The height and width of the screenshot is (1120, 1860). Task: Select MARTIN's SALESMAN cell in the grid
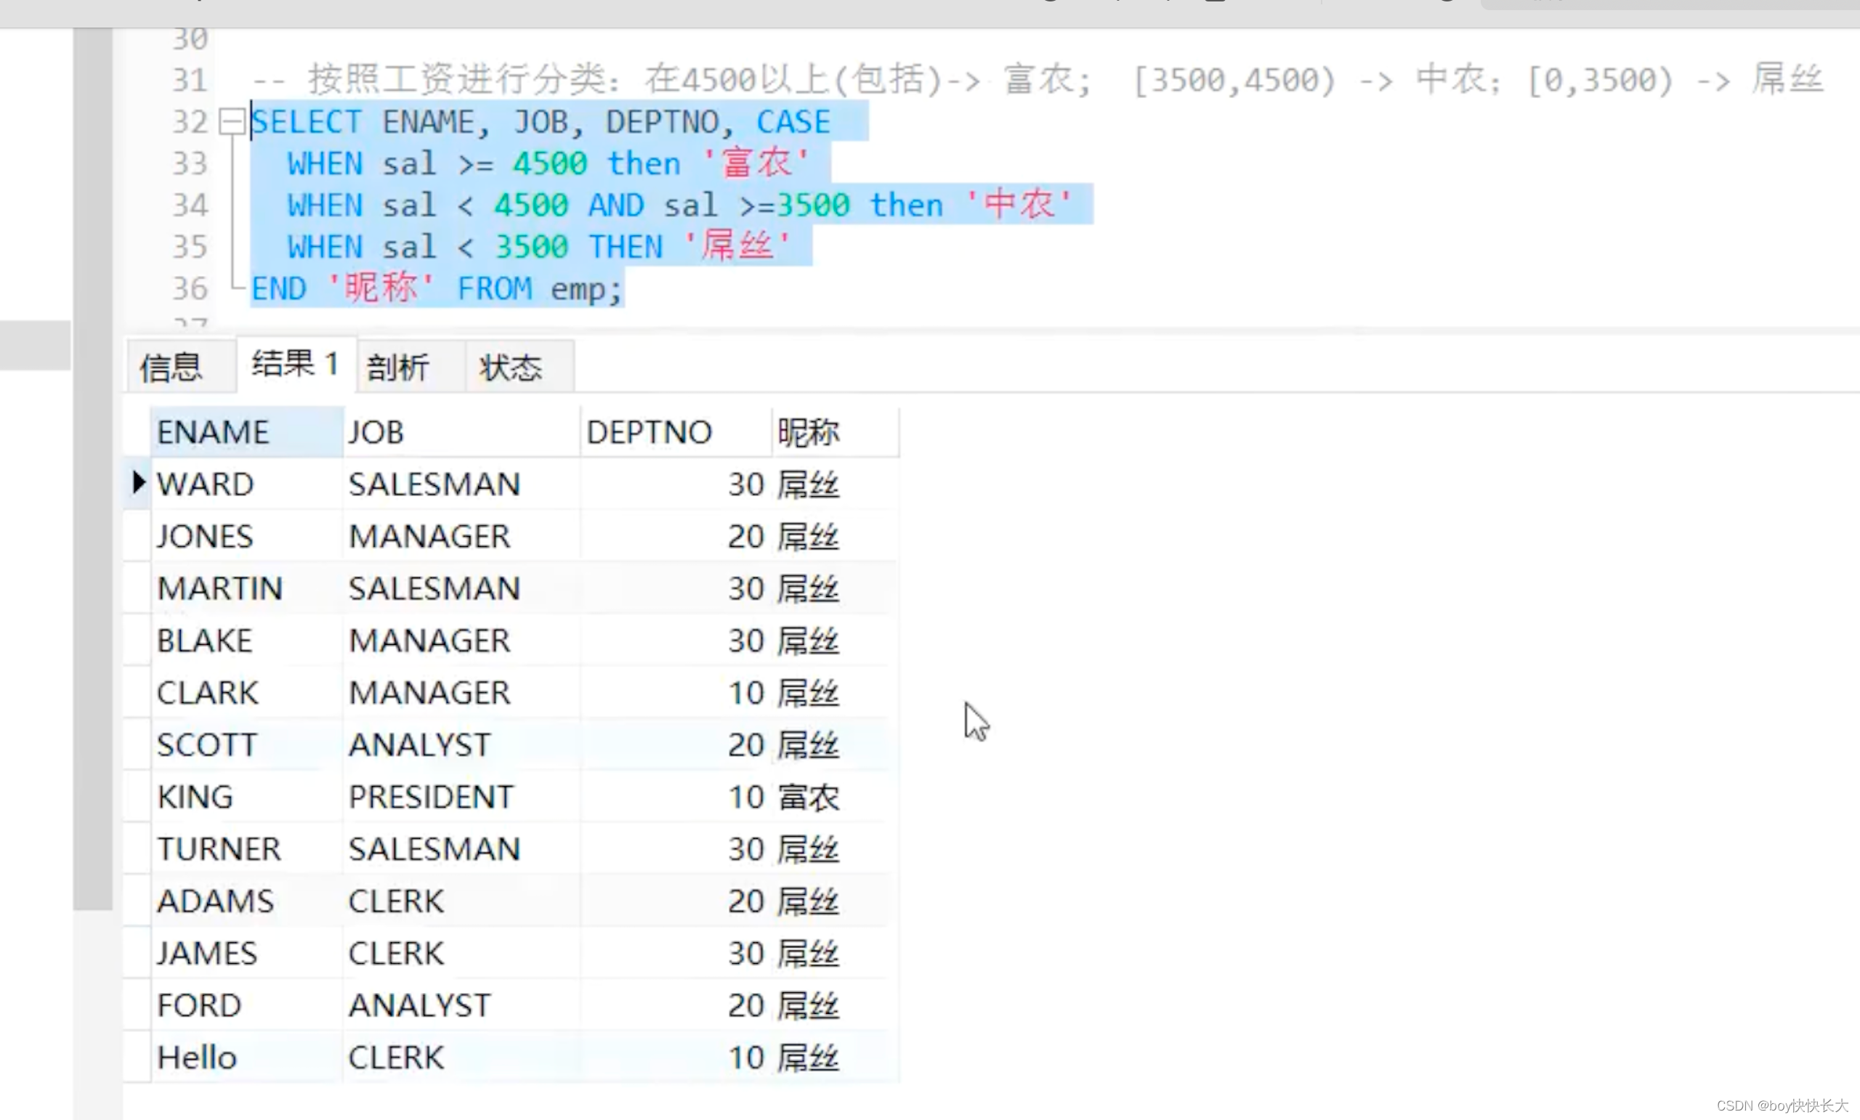point(434,588)
